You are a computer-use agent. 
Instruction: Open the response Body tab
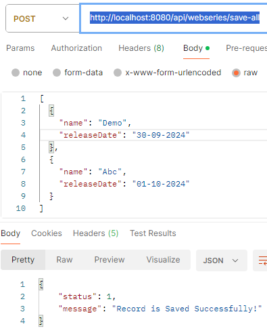(x=11, y=233)
